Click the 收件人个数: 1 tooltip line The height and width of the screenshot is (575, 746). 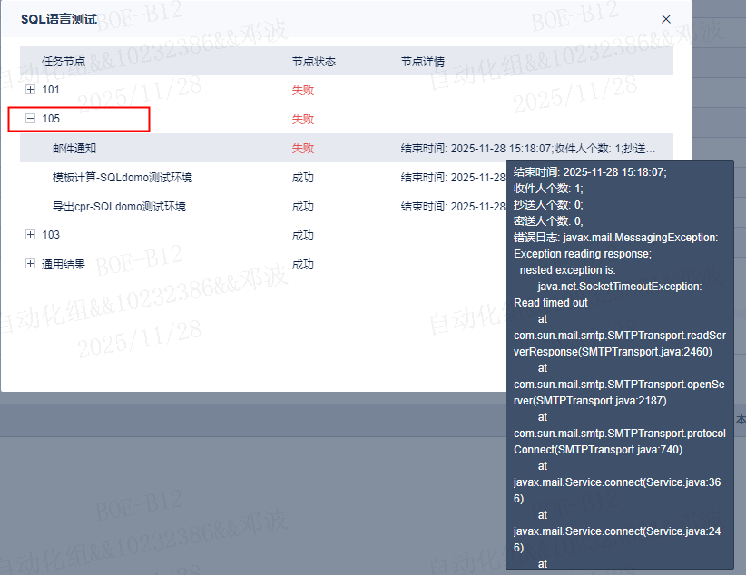click(x=548, y=189)
